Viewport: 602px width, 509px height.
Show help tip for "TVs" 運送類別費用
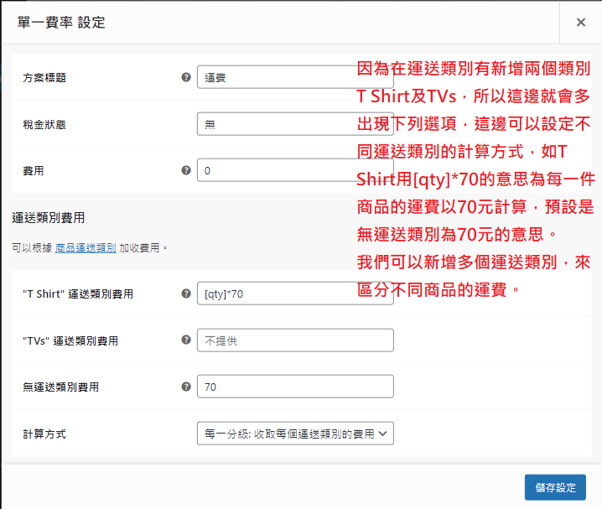[186, 340]
